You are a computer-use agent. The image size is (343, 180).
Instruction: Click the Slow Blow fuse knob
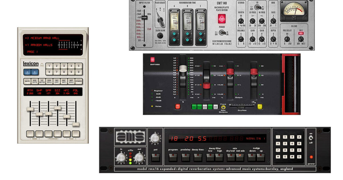click(x=160, y=36)
